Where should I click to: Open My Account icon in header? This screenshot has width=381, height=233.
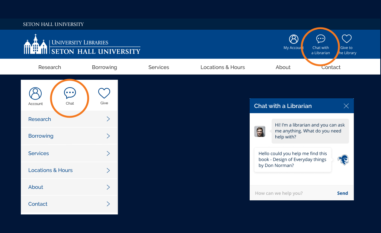tap(294, 39)
